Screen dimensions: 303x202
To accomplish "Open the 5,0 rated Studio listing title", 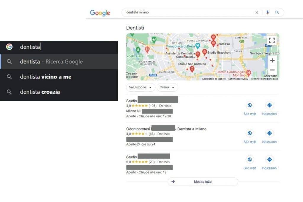I will (x=148, y=157).
